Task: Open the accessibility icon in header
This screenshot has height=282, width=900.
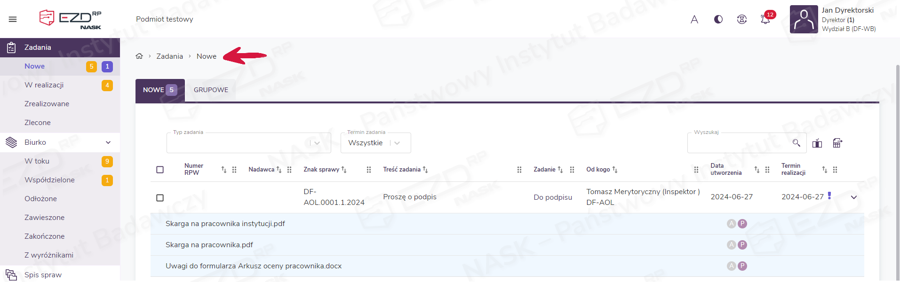Action: tap(742, 19)
